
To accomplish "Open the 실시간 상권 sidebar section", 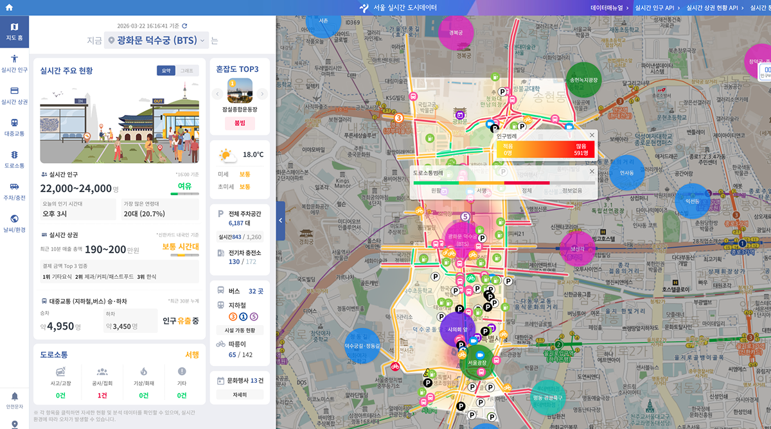I will click(14, 95).
